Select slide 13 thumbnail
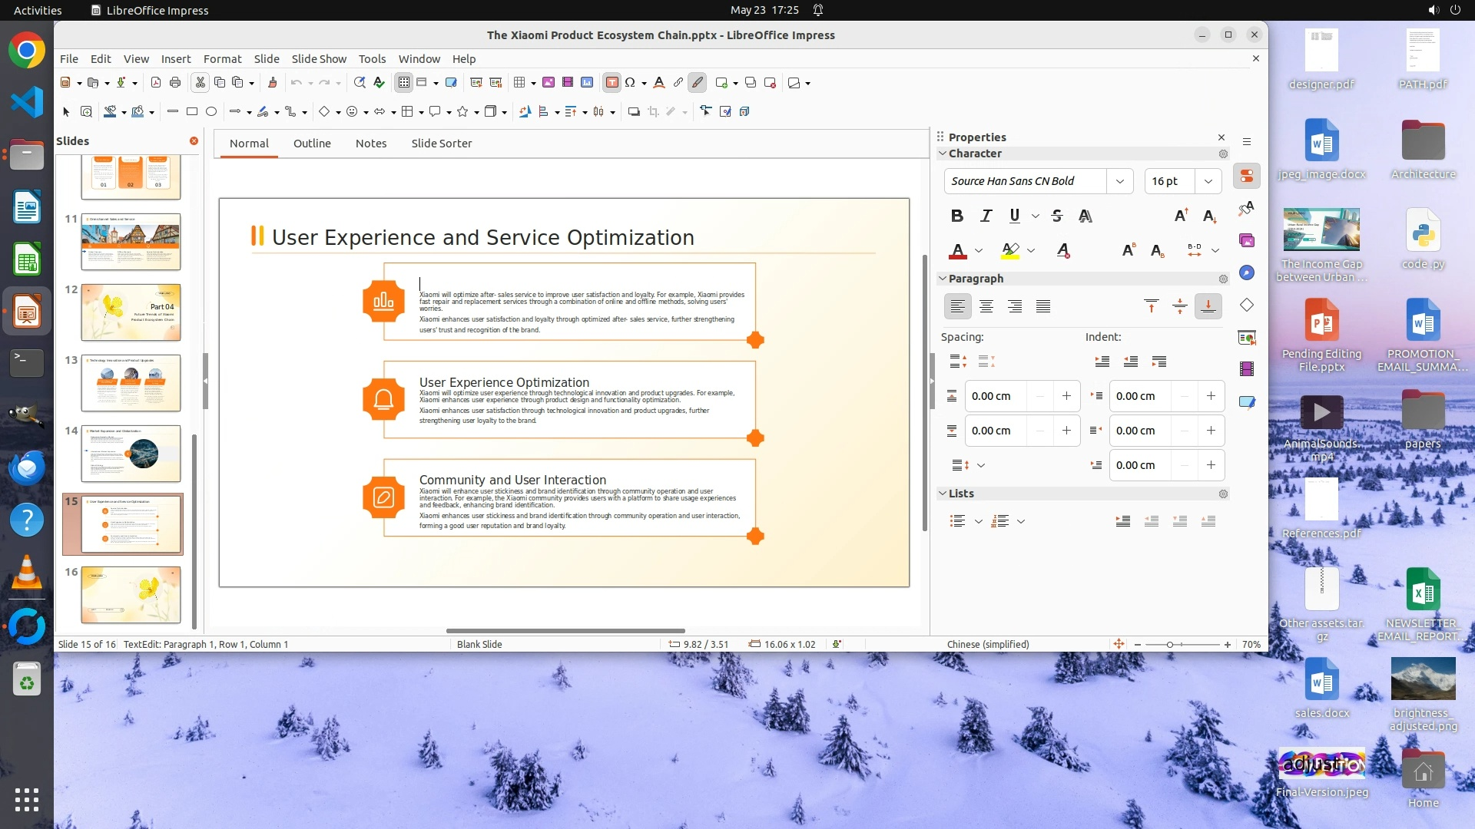Screen dimensions: 1475x829 tap(131, 382)
